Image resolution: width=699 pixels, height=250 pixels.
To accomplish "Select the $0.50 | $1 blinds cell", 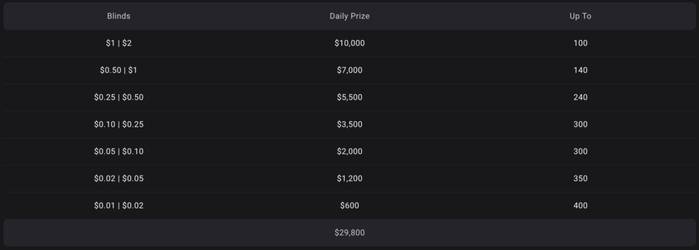I will click(119, 70).
